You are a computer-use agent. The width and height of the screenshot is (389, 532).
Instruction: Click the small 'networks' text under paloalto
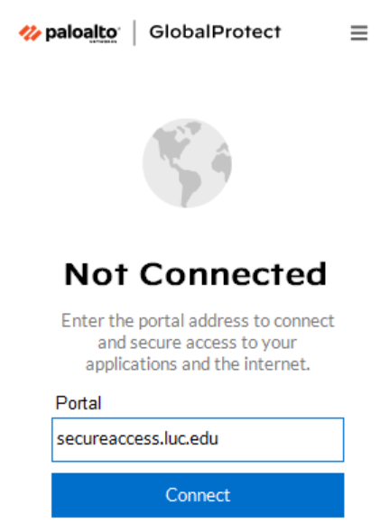(x=103, y=42)
